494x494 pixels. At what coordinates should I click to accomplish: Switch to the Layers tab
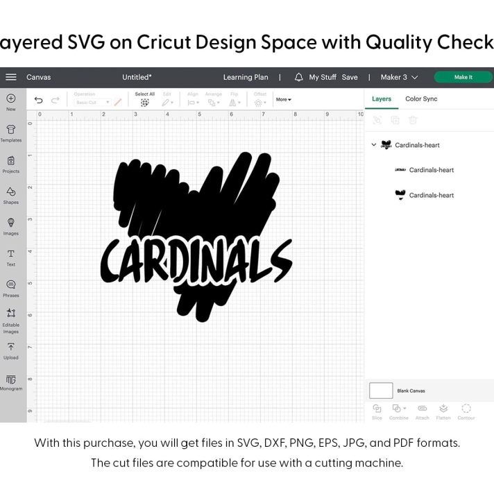click(x=382, y=99)
